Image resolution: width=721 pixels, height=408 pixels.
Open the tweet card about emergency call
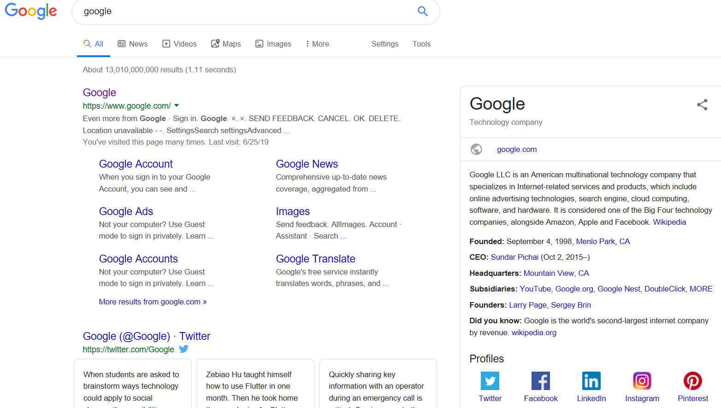coord(378,384)
